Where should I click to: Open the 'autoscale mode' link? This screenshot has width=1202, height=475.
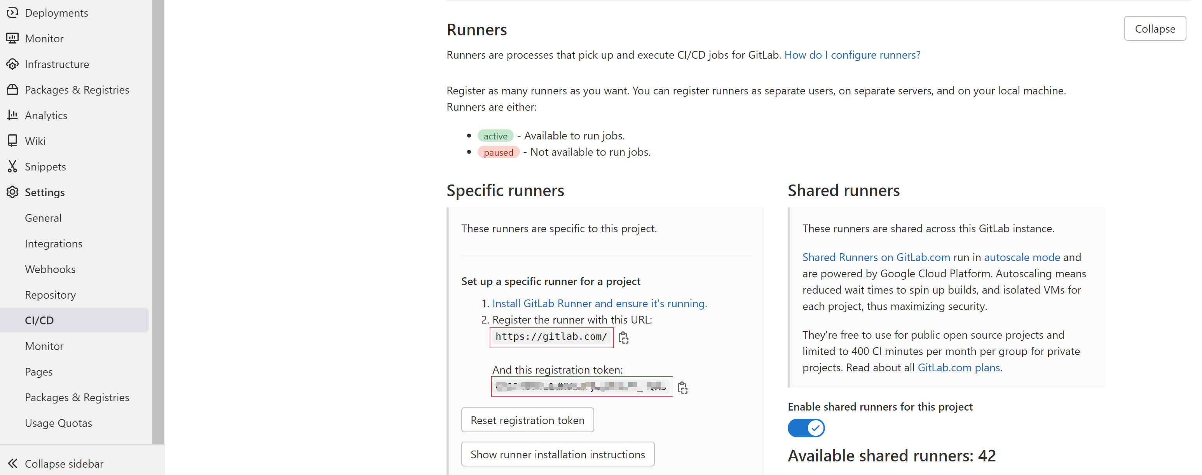(x=1022, y=257)
